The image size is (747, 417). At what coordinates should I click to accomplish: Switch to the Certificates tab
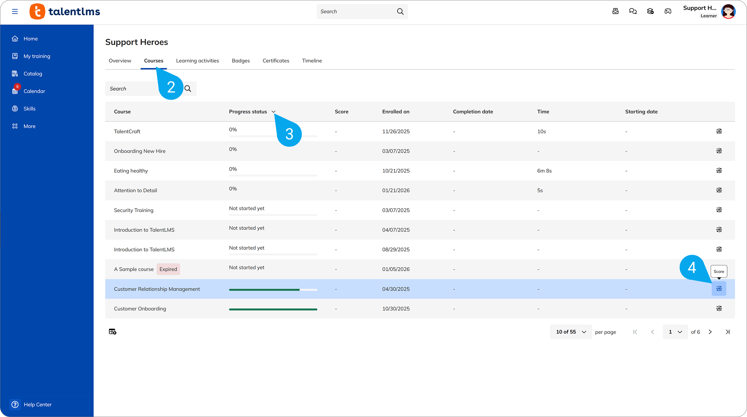tap(276, 61)
